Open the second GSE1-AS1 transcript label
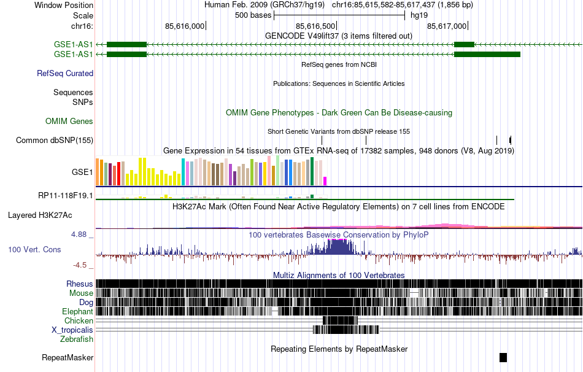Viewport: 583px width, 372px height. point(73,54)
